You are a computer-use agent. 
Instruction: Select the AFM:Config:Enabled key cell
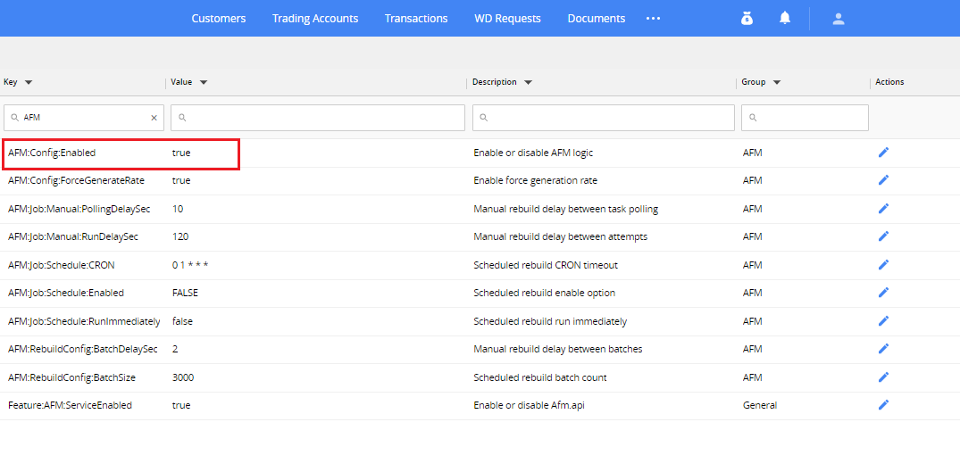(x=52, y=153)
